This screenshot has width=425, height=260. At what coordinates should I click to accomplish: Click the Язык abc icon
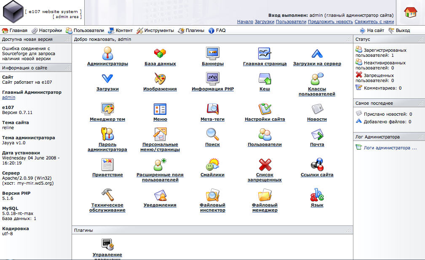coord(317,195)
